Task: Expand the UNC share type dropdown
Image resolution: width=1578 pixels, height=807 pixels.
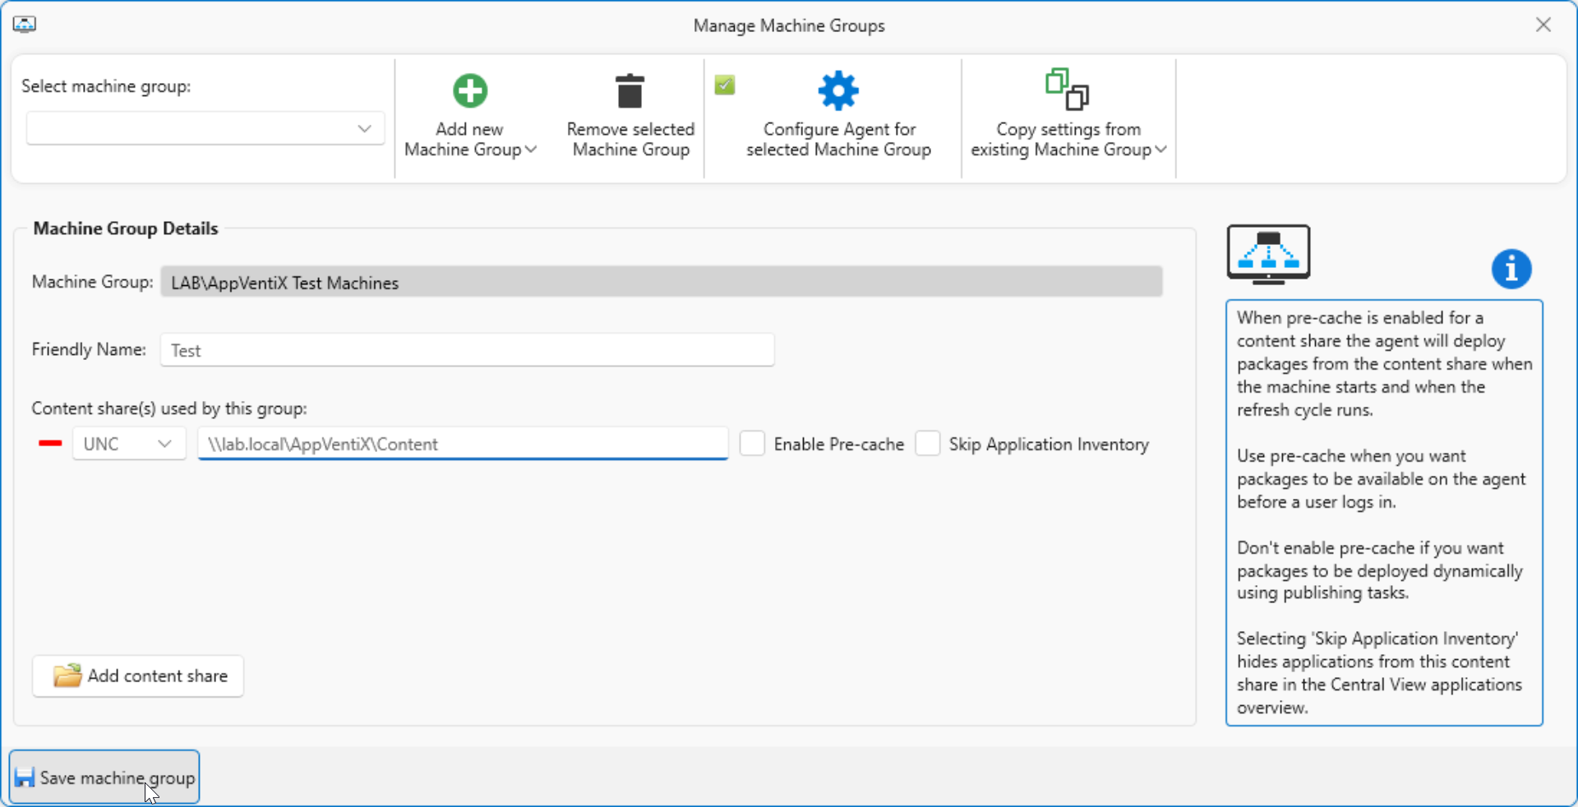Action: (129, 444)
